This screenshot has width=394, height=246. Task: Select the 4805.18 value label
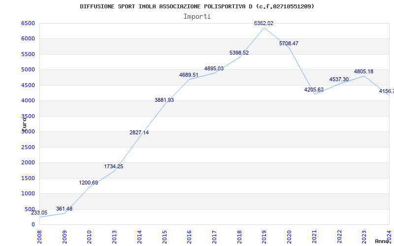click(x=363, y=71)
